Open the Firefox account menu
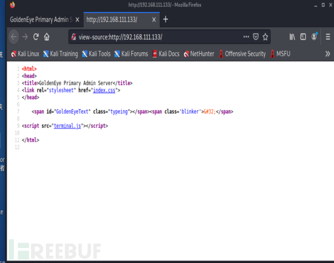Image resolution: width=334 pixels, height=263 pixels. click(314, 37)
